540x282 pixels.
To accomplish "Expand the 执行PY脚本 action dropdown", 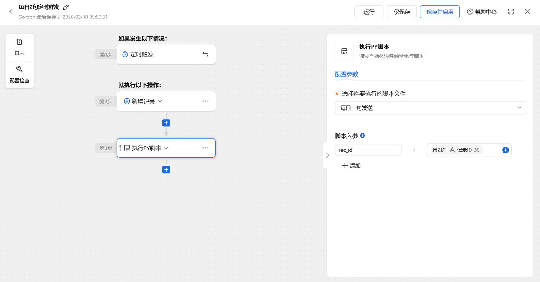I will 166,148.
